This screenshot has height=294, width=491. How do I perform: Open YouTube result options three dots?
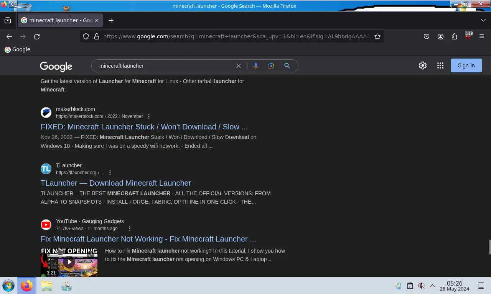pos(130,229)
